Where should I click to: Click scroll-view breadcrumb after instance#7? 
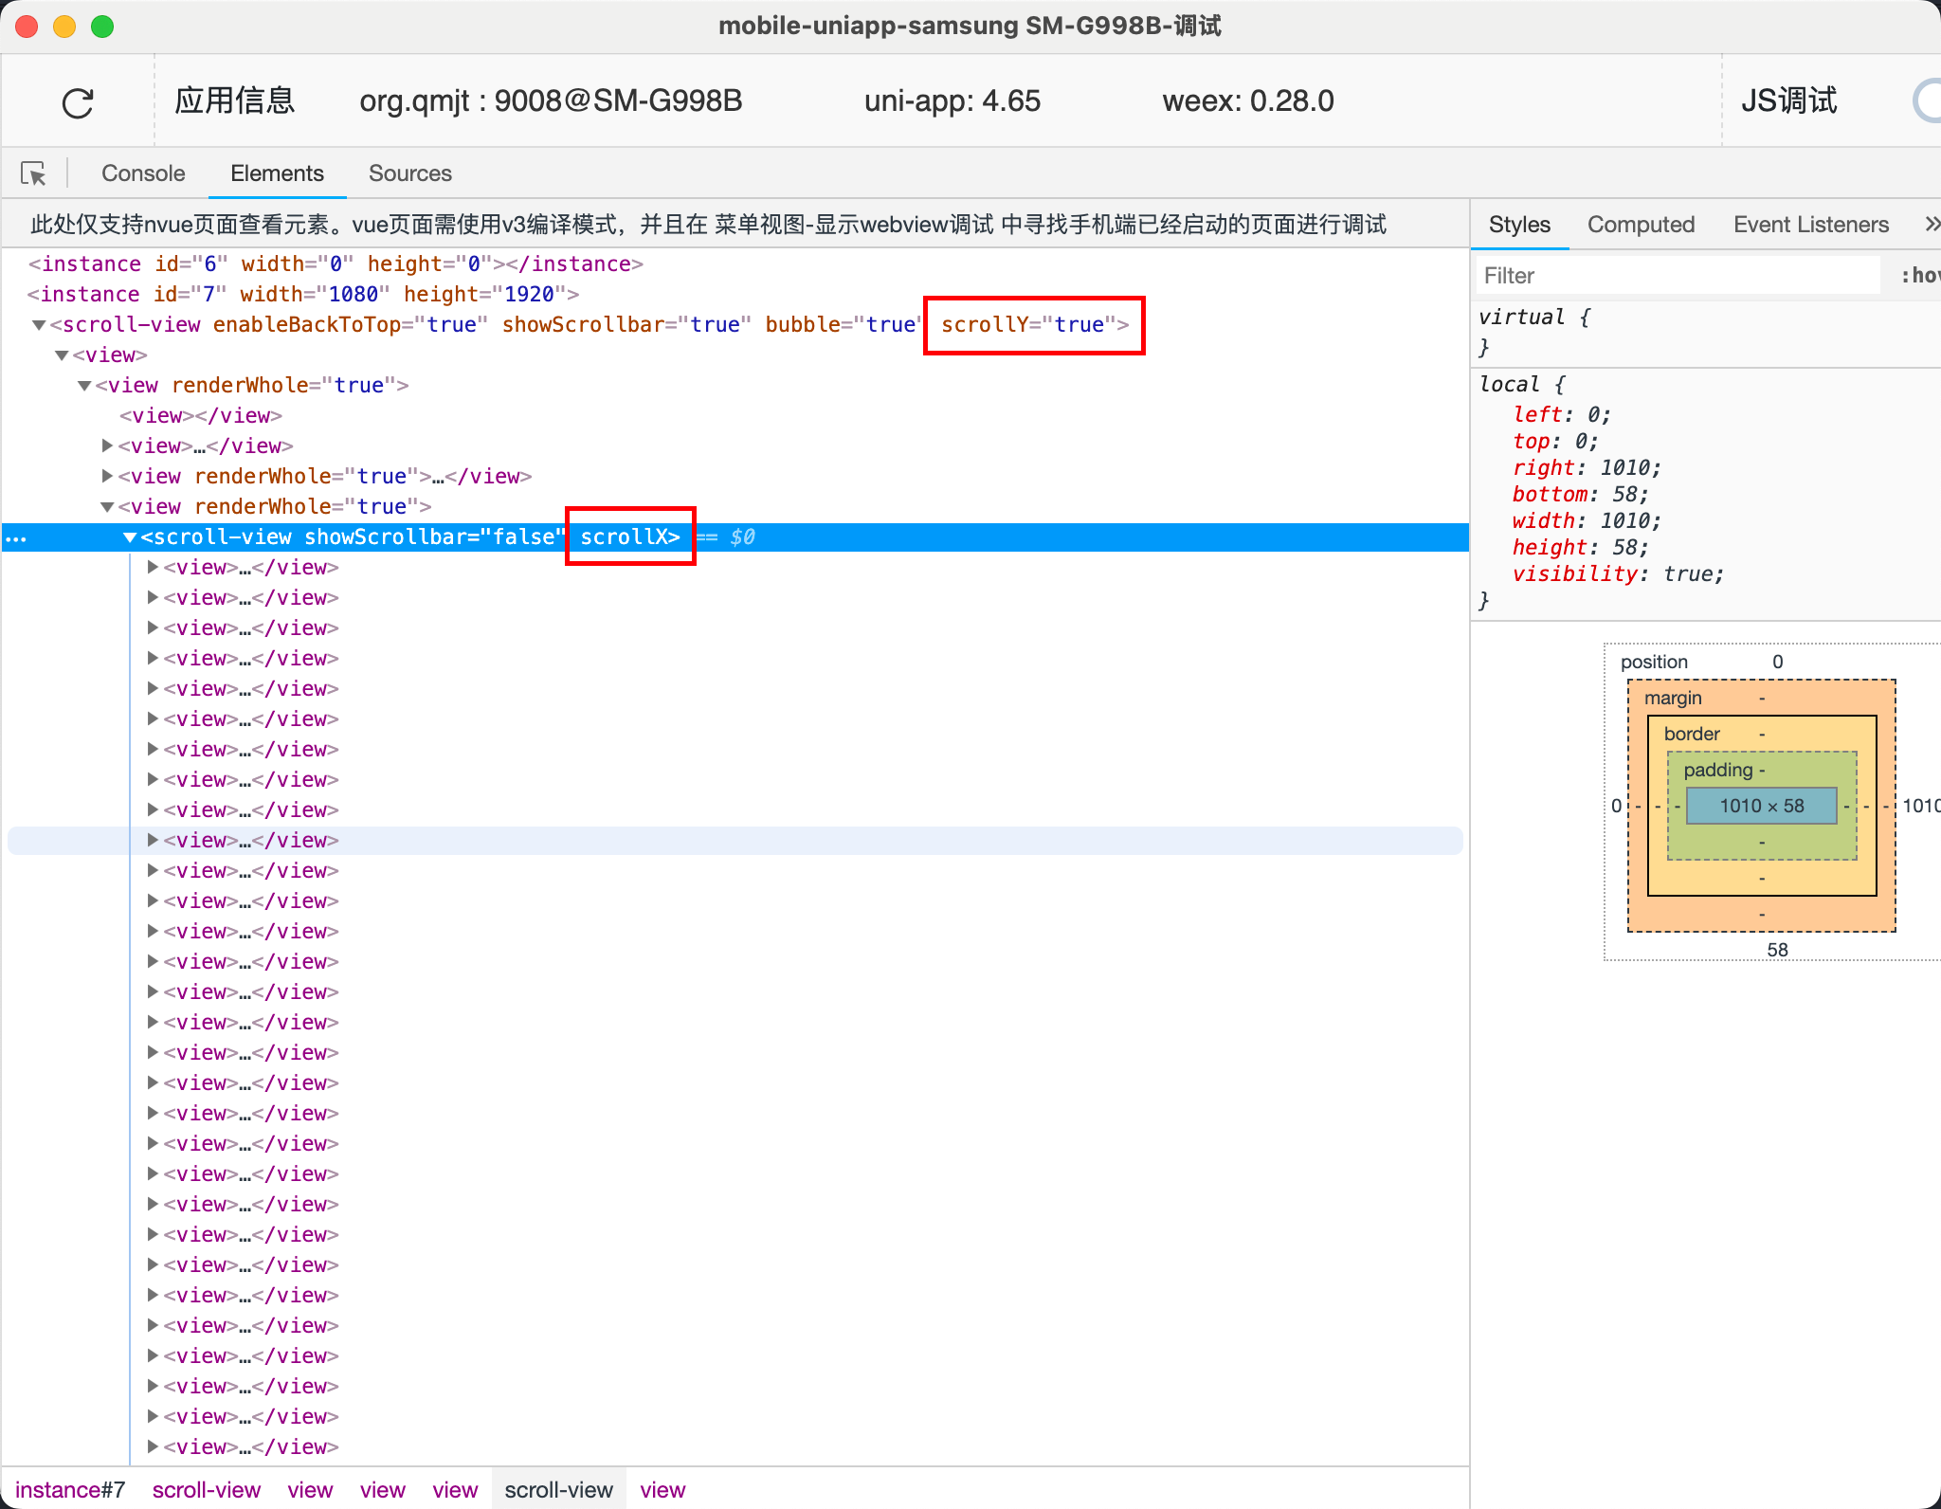[x=206, y=1490]
